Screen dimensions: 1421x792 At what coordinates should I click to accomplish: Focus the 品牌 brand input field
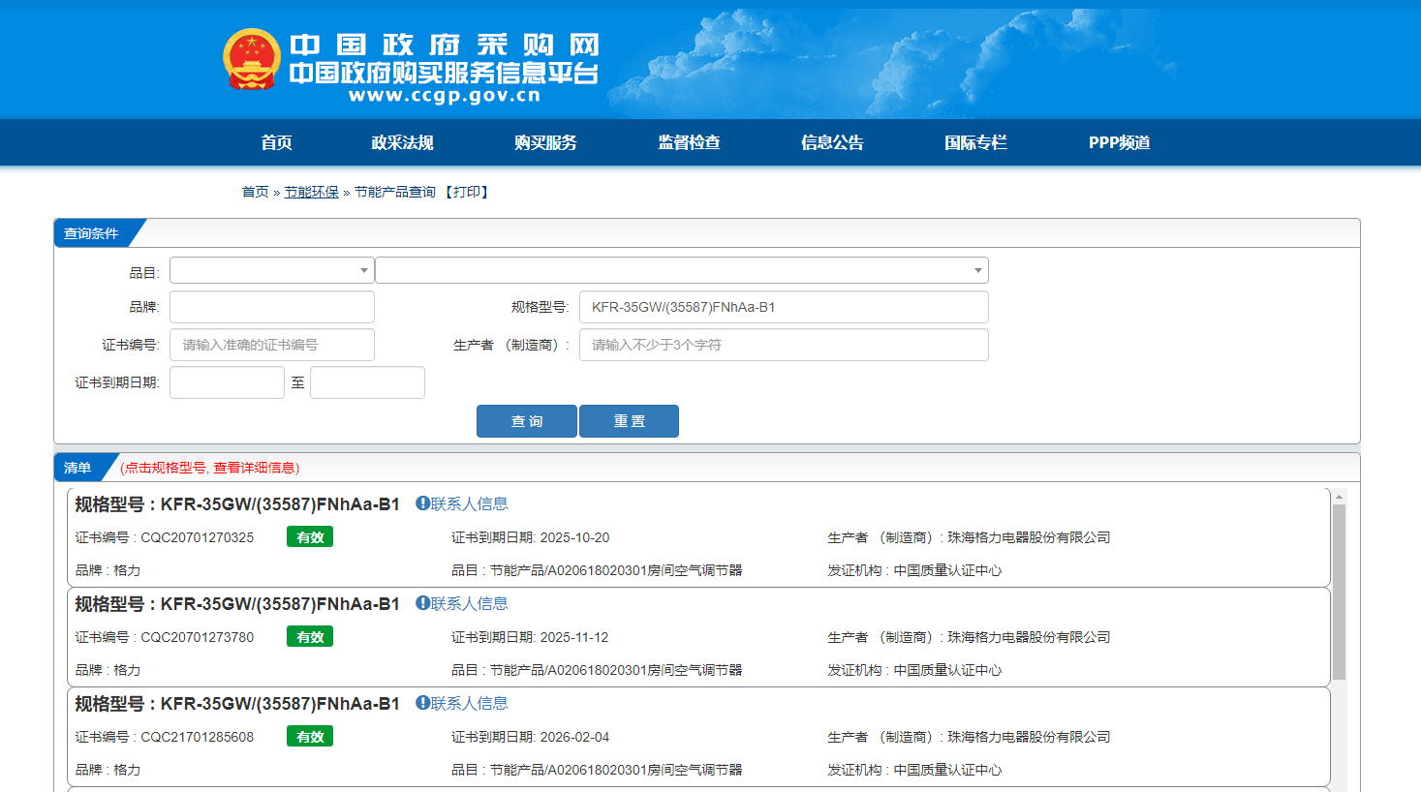[272, 307]
